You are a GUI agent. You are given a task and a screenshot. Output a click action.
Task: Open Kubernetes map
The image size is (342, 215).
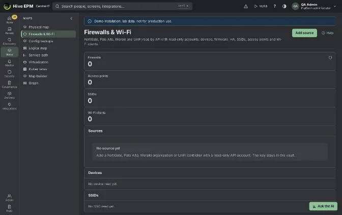(48, 69)
